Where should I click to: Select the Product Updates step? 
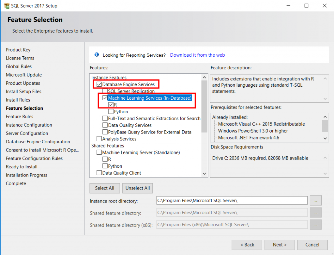pyautogui.click(x=23, y=83)
